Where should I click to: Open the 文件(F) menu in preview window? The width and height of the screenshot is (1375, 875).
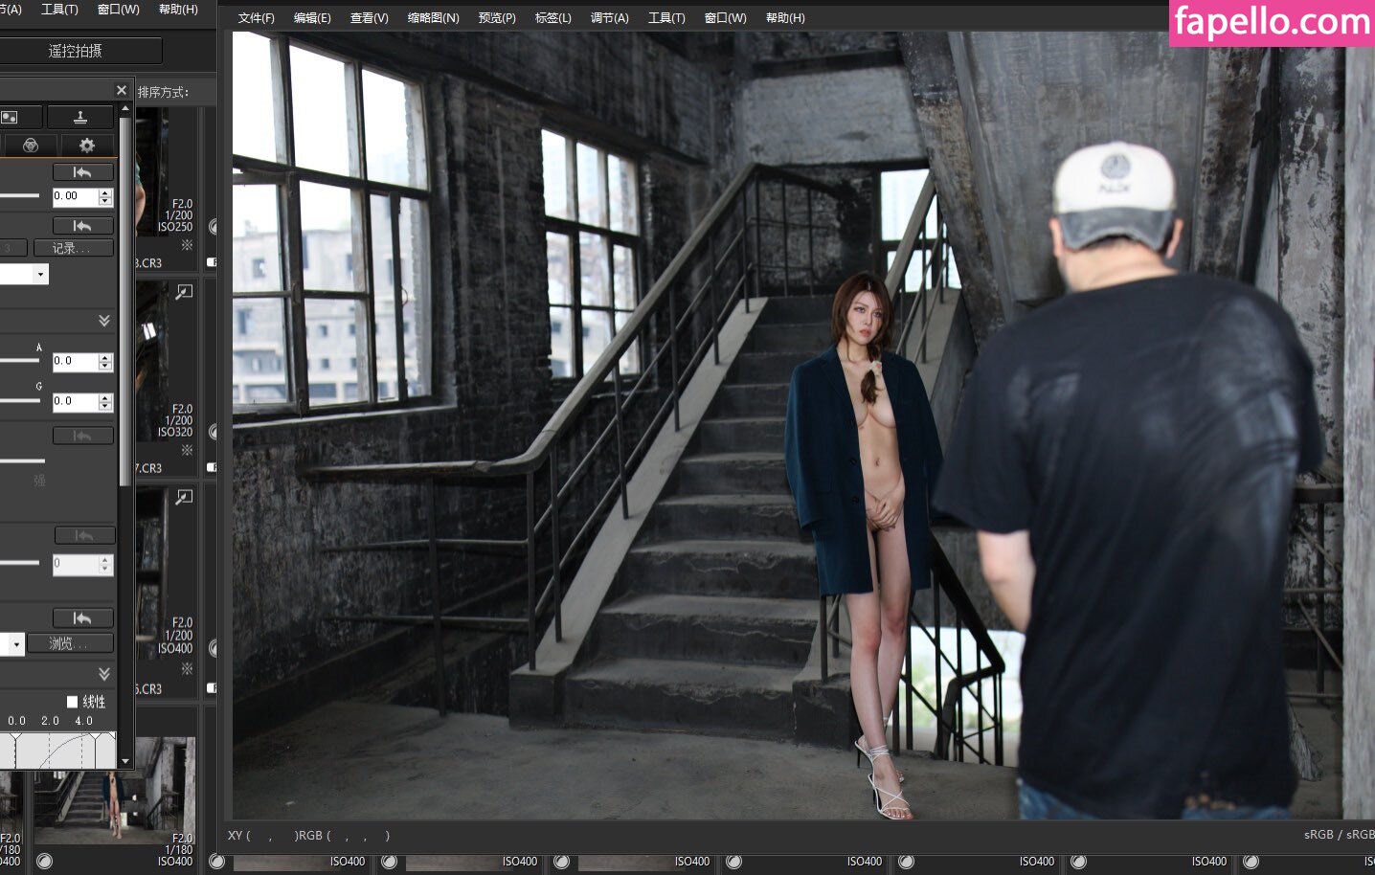256,18
